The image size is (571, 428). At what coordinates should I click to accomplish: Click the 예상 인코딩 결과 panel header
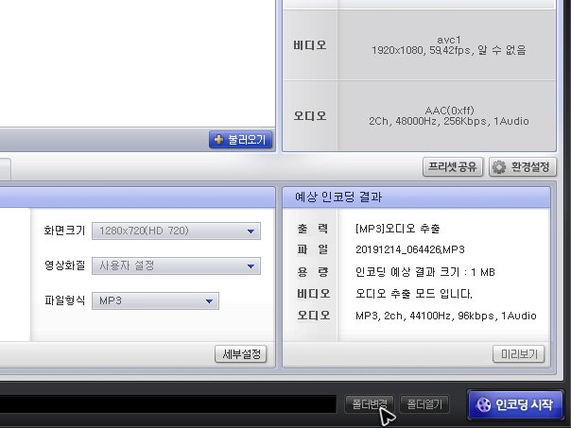click(416, 197)
